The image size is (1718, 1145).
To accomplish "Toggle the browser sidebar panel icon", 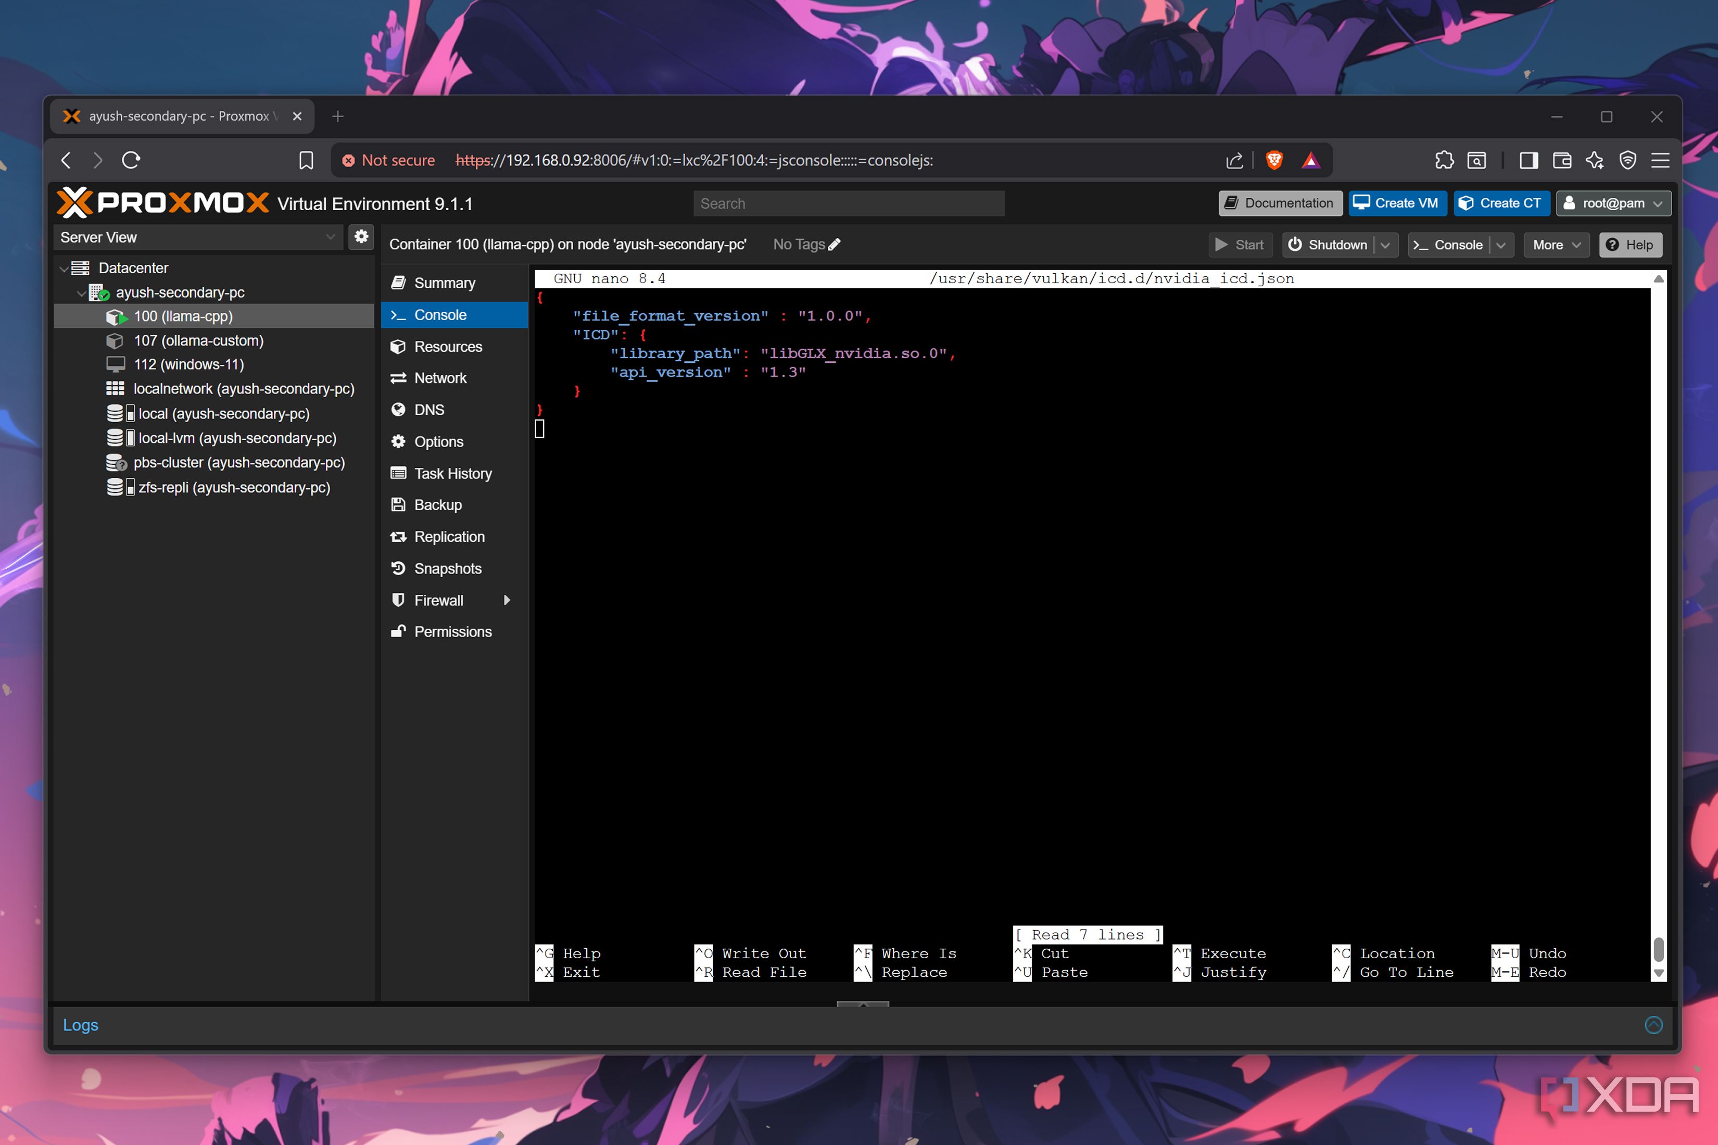I will click(x=1529, y=160).
